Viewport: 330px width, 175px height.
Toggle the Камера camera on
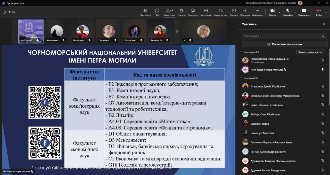(x=272, y=12)
